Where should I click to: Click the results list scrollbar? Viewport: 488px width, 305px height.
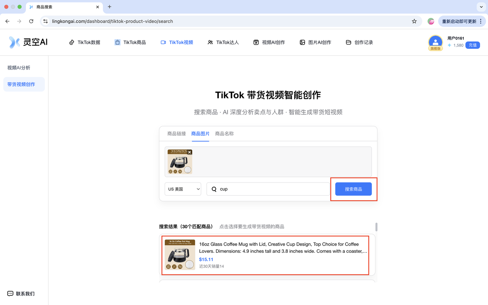tap(377, 227)
